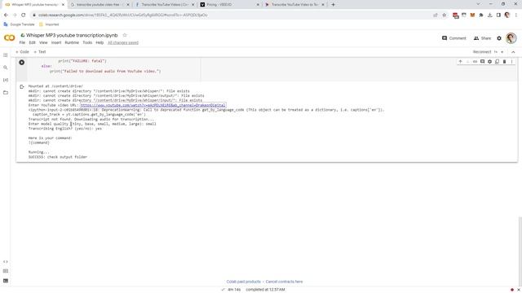Viewport: 522px width, 293px height.
Task: Open the View menu
Action: 43,42
